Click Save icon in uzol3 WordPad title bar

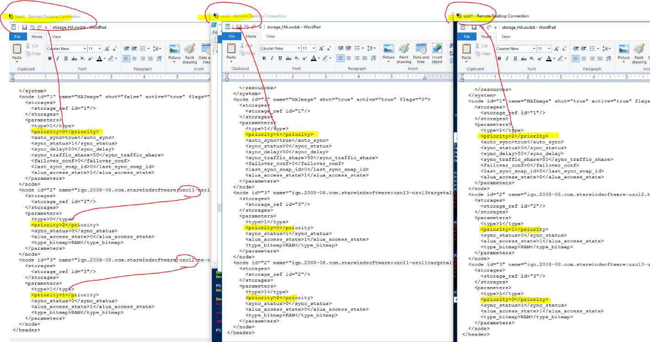tap(25, 27)
